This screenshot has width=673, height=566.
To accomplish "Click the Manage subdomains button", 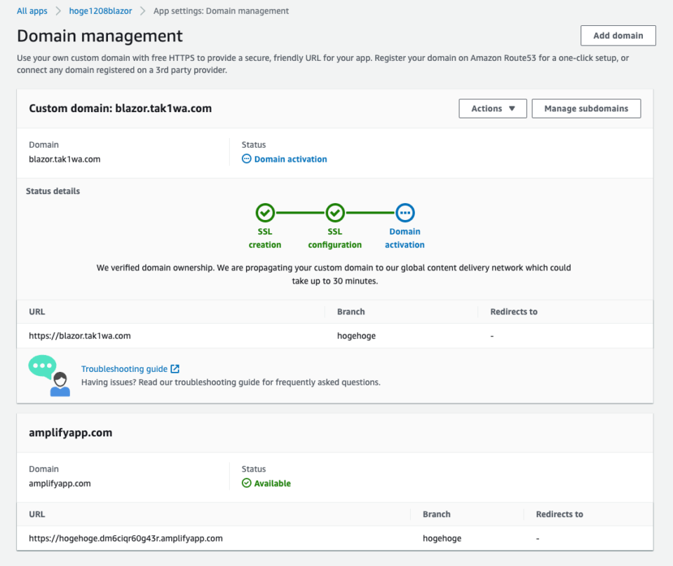I will [586, 109].
